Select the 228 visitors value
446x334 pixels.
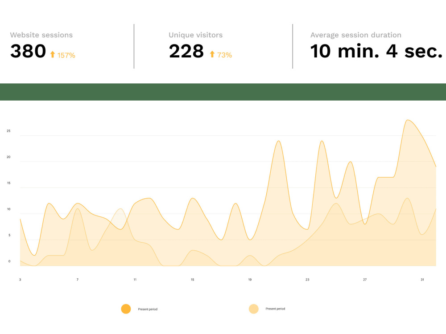(x=186, y=51)
